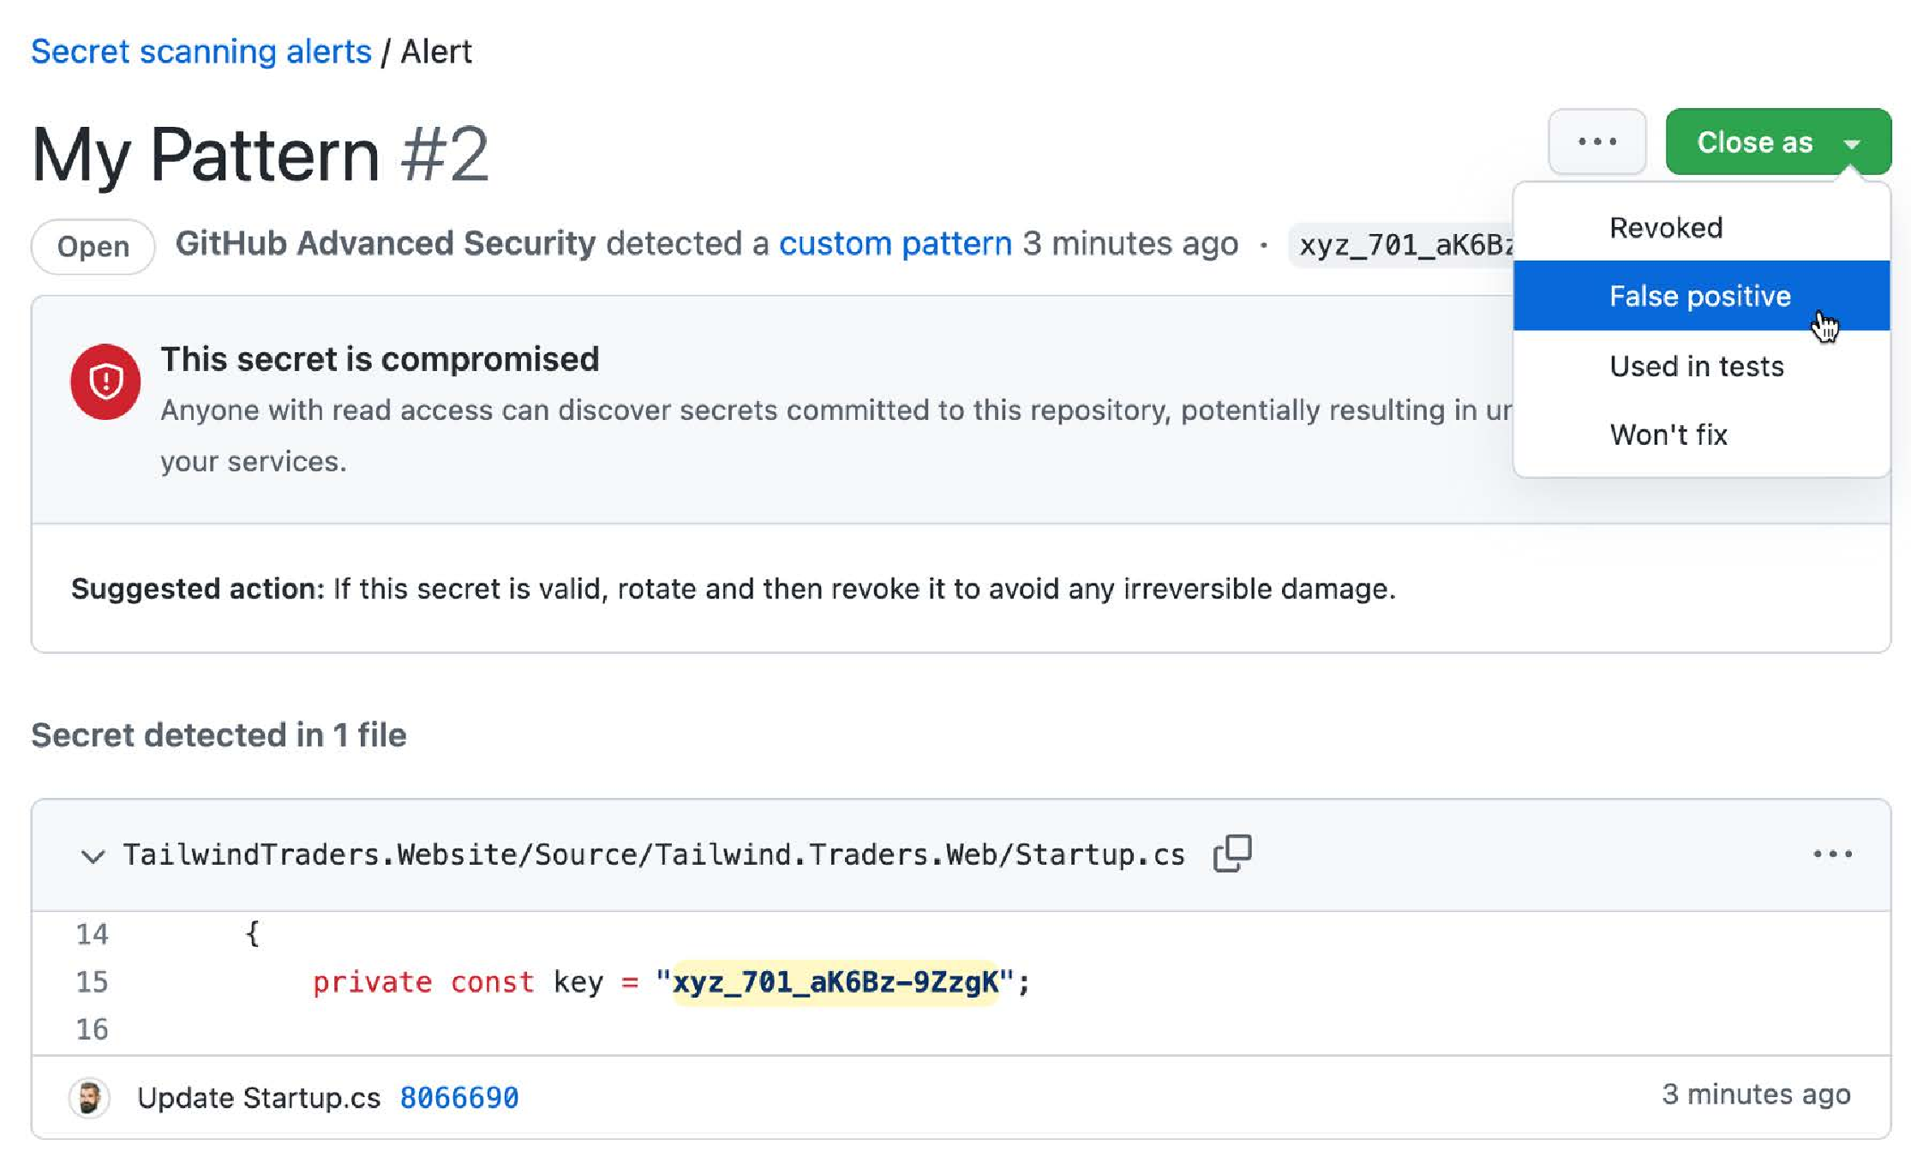The width and height of the screenshot is (1911, 1157).
Task: Click the highlighted secret xyz_701_aK6Bz-9ZzgK
Action: (x=836, y=982)
